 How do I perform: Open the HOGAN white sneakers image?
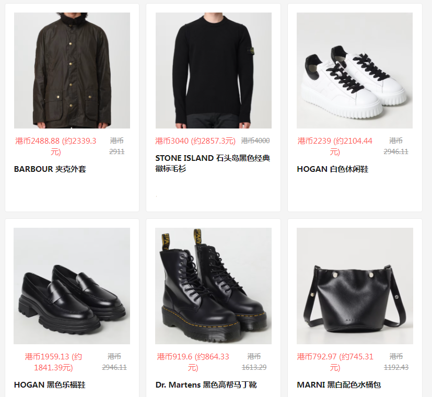[x=355, y=70]
